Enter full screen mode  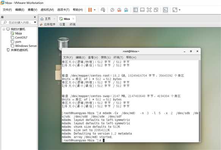coord(149,10)
